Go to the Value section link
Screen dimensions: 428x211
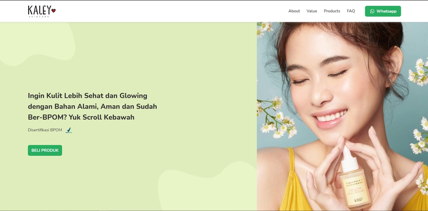tap(312, 11)
